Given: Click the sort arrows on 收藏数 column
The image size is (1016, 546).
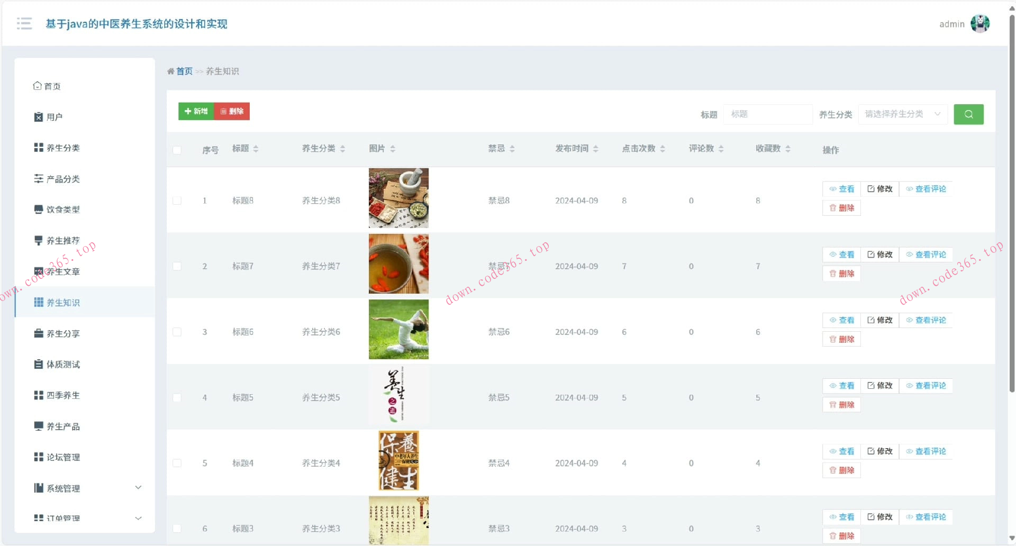Looking at the screenshot, I should (788, 149).
